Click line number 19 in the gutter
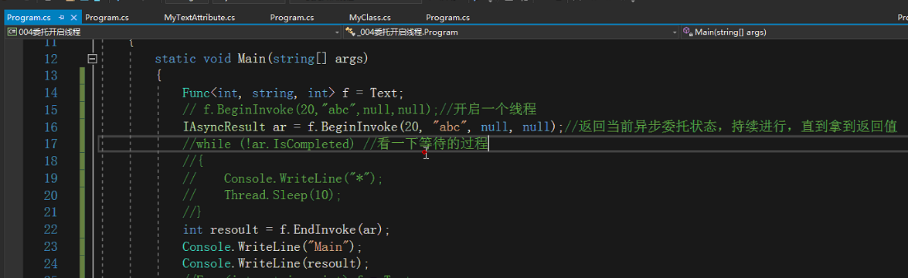 tap(50, 178)
